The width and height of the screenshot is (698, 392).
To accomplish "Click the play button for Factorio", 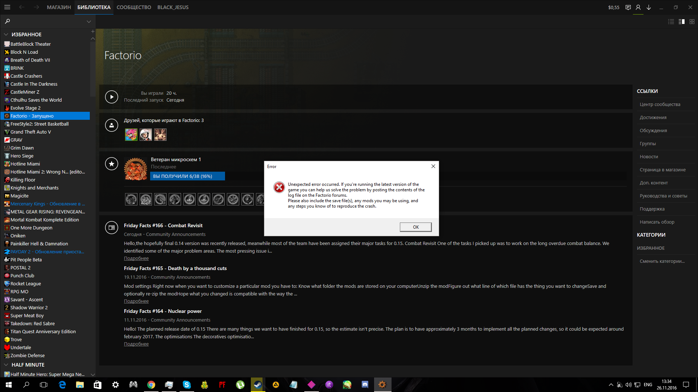I will point(112,97).
